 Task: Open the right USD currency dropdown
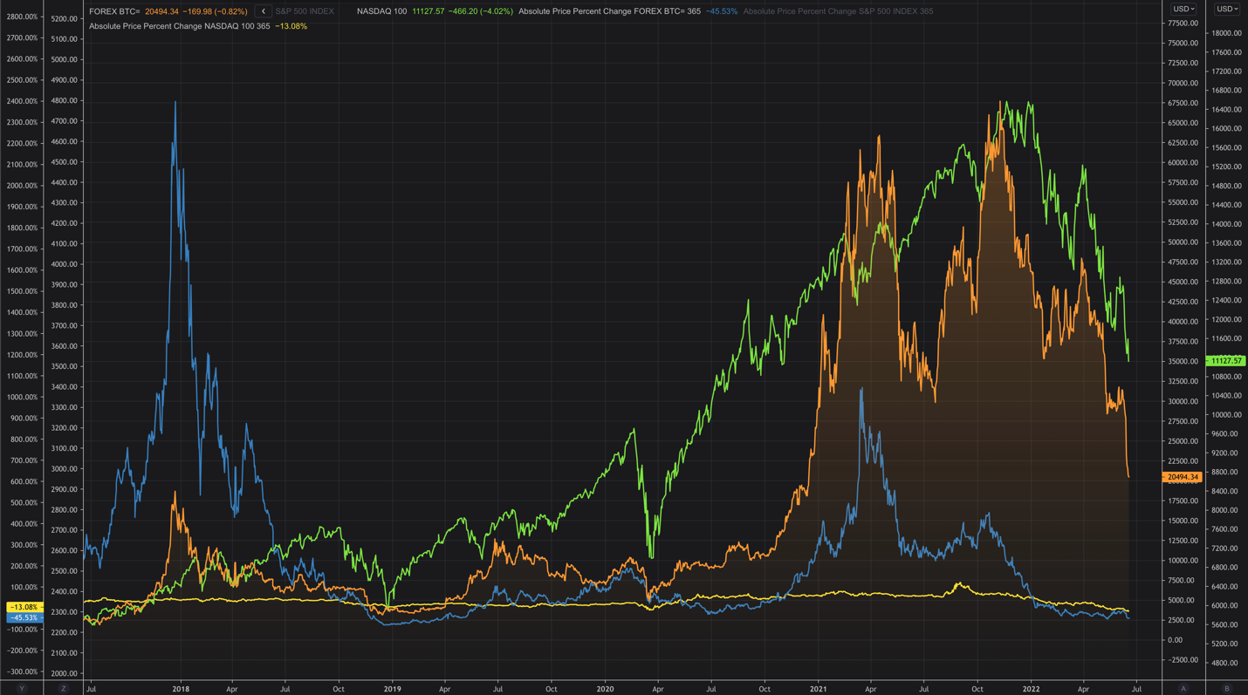pos(1226,9)
